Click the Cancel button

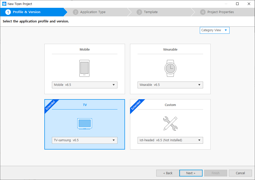coord(240,173)
